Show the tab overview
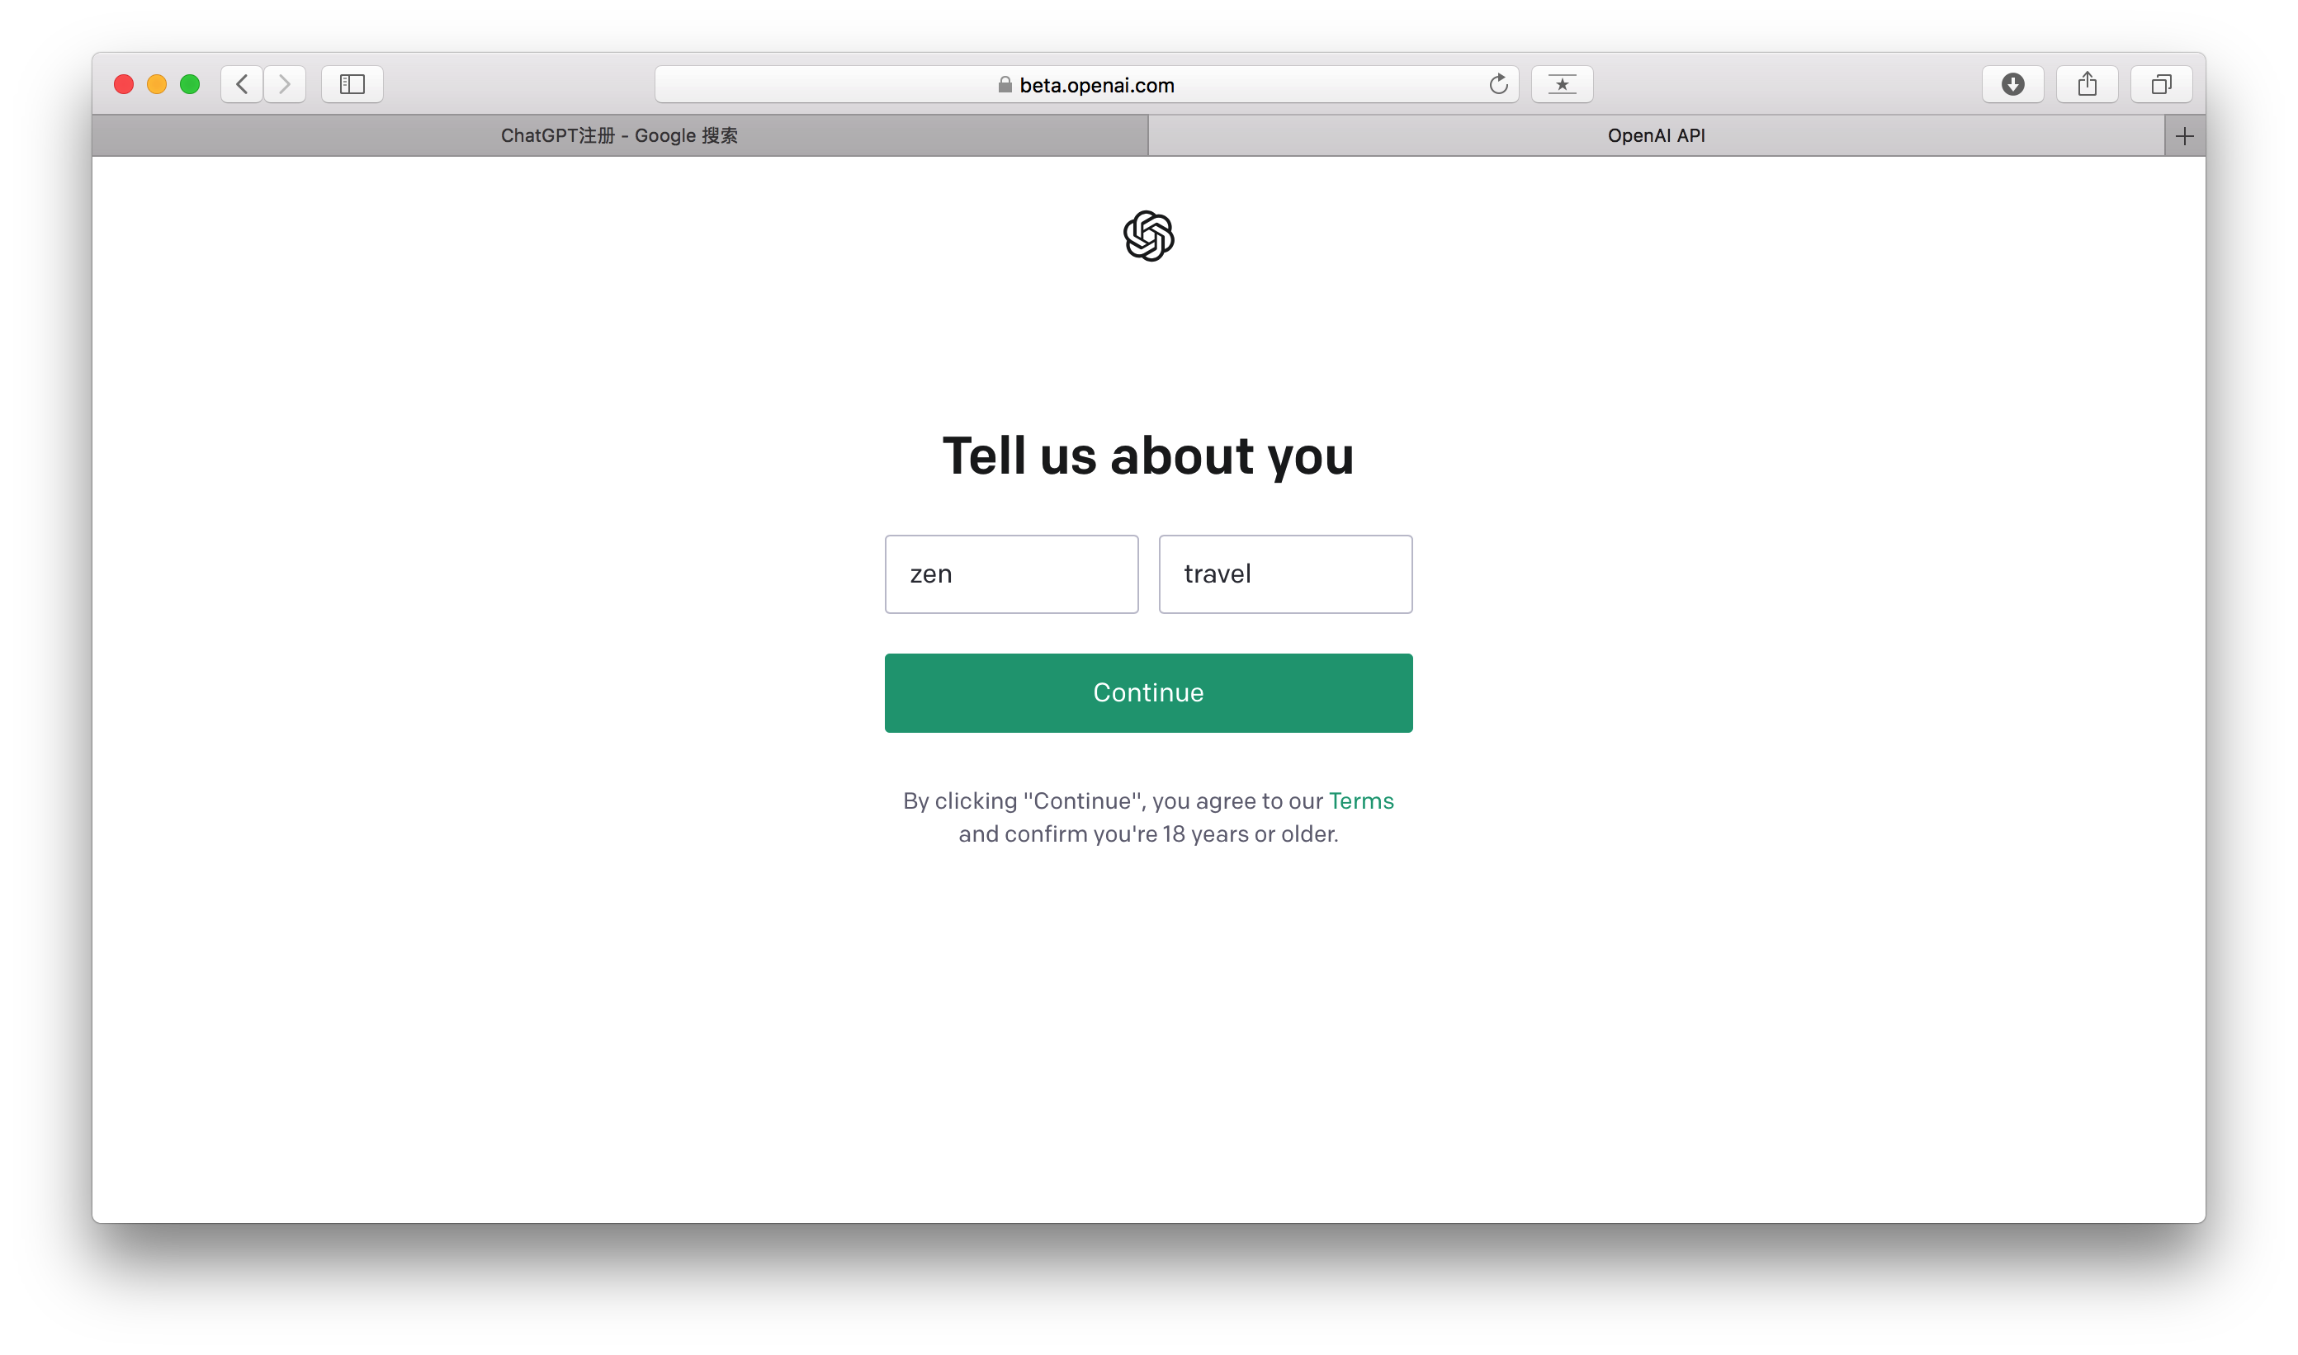 tap(2161, 84)
